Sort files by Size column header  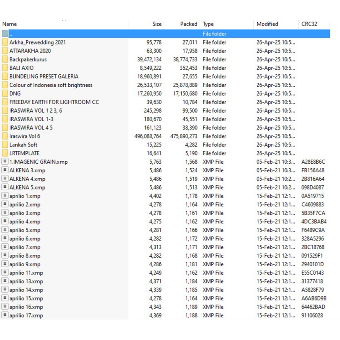tap(157, 24)
